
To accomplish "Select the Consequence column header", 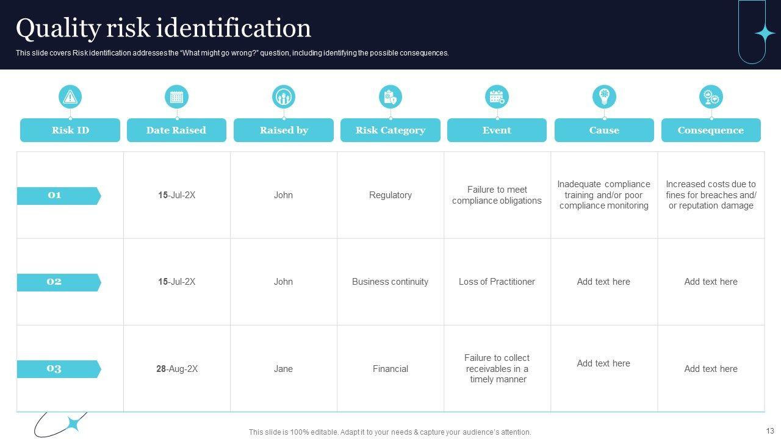I will 711,130.
